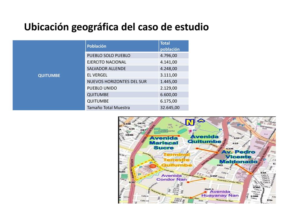
Task: Click the red circle marking the terminal
Action: pyautogui.click(x=153, y=166)
